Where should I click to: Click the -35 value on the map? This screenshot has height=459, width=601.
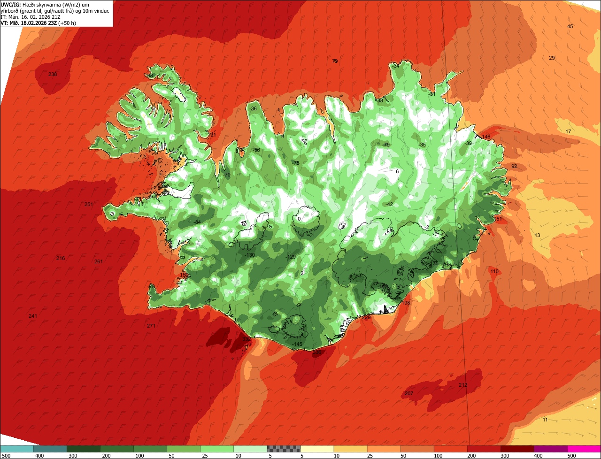click(x=422, y=145)
